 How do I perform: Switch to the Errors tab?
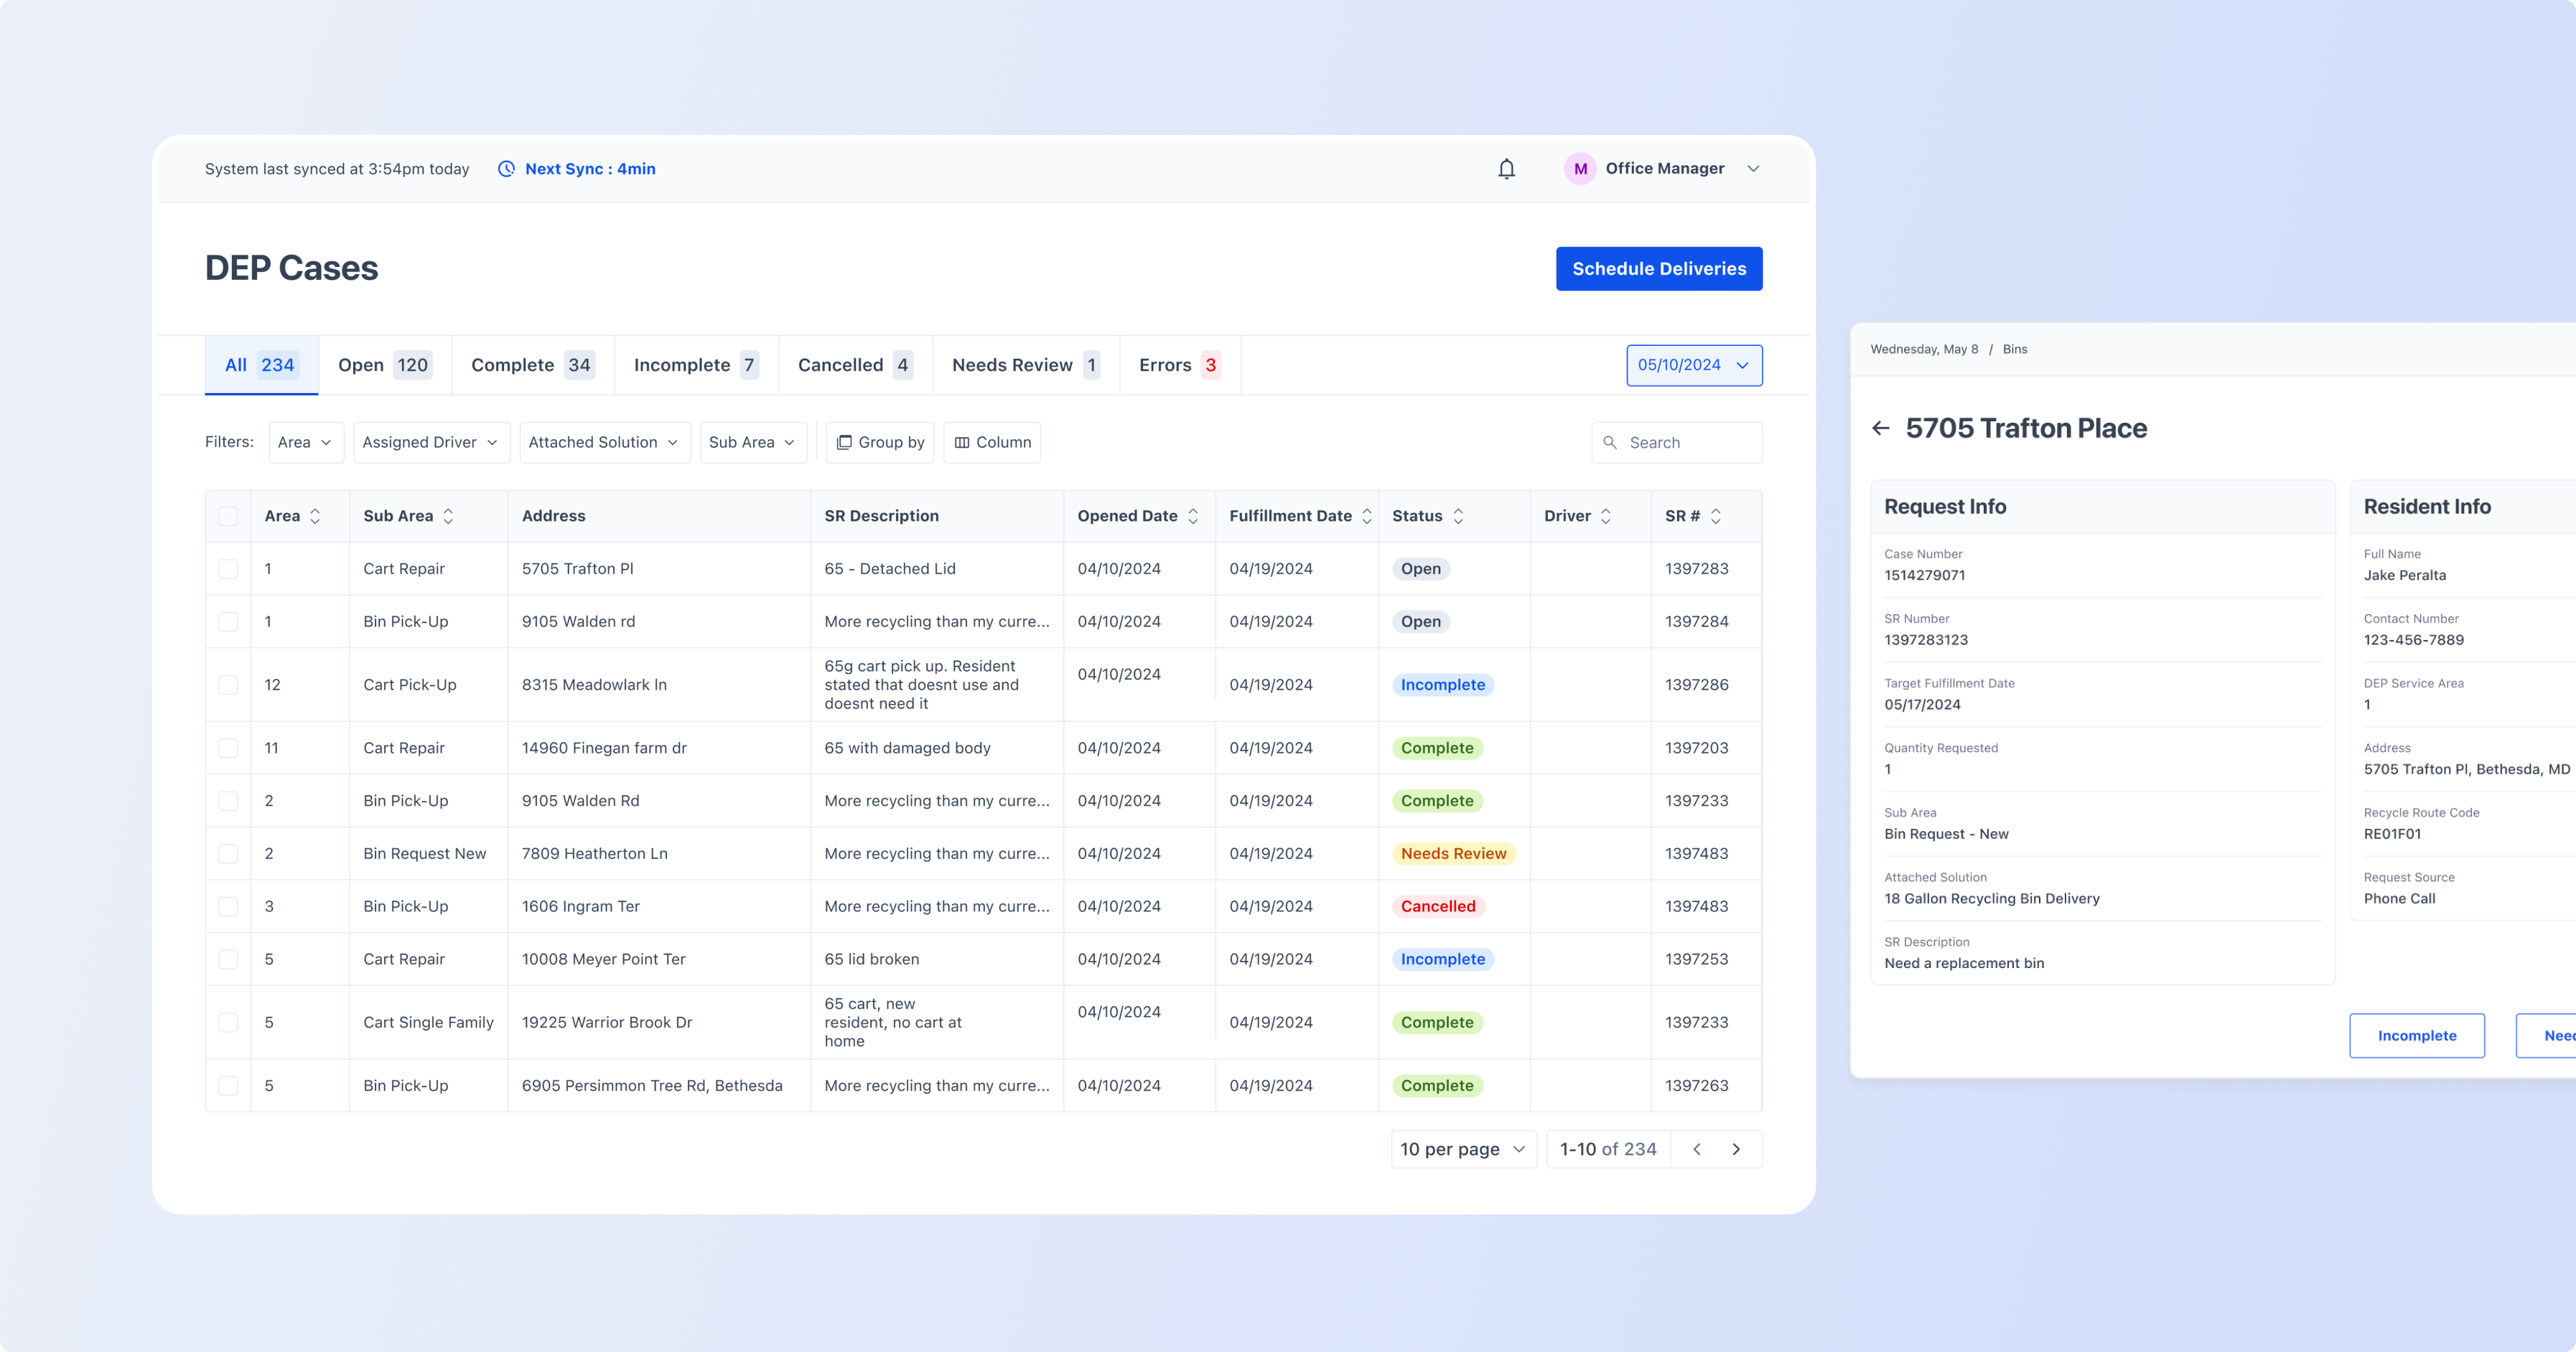(1180, 366)
